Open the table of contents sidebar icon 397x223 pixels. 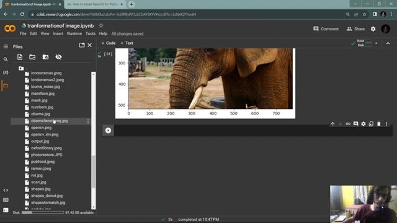pos(6,46)
